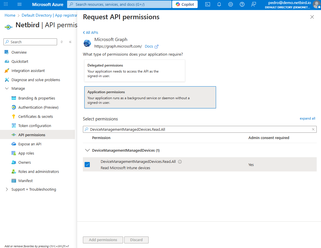Clear the permission search box

click(x=313, y=129)
